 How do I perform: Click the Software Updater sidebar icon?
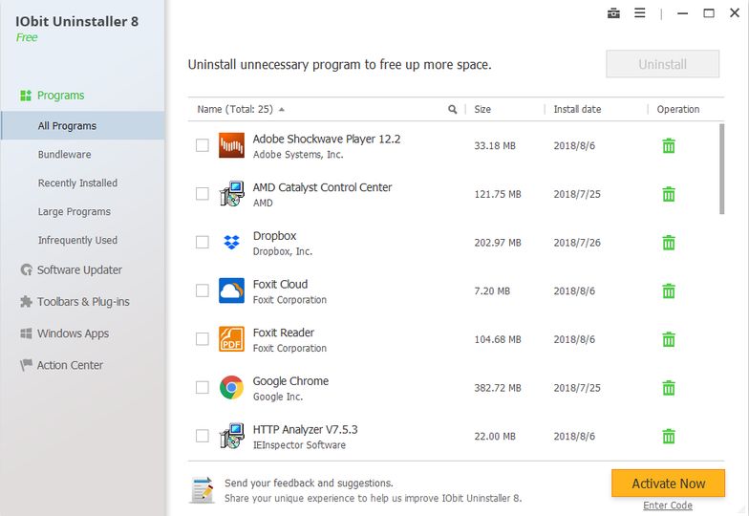[x=27, y=269]
